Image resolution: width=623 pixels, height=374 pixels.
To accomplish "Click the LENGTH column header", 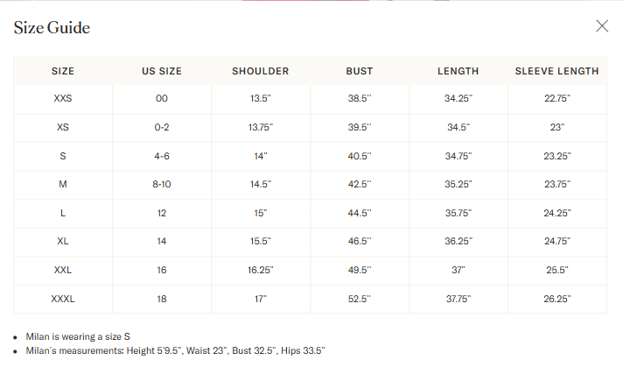I will point(458,71).
